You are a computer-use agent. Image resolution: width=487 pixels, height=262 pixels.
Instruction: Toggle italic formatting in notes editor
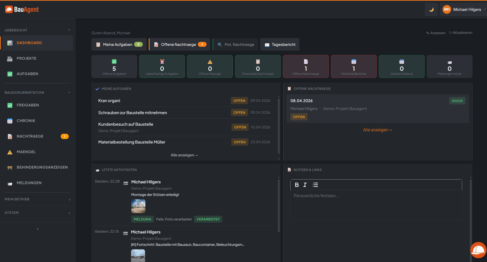click(305, 185)
